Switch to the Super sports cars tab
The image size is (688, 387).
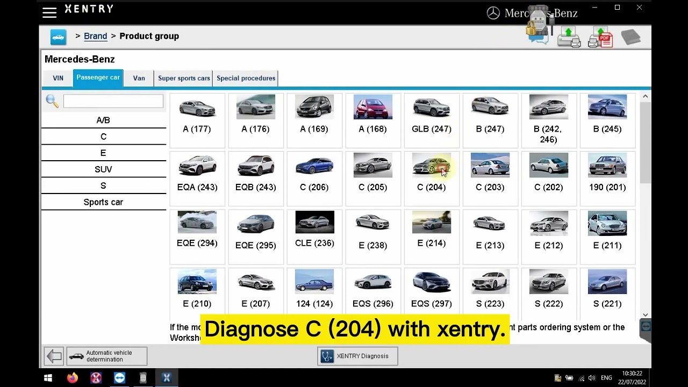[184, 78]
